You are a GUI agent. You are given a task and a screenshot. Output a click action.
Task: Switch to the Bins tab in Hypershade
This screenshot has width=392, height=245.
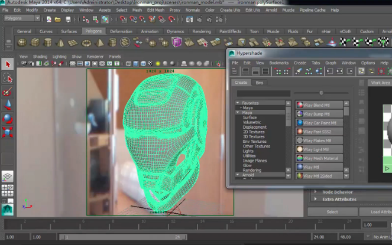(259, 83)
